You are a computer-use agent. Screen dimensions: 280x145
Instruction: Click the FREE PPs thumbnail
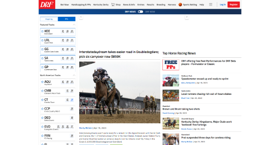(171, 65)
